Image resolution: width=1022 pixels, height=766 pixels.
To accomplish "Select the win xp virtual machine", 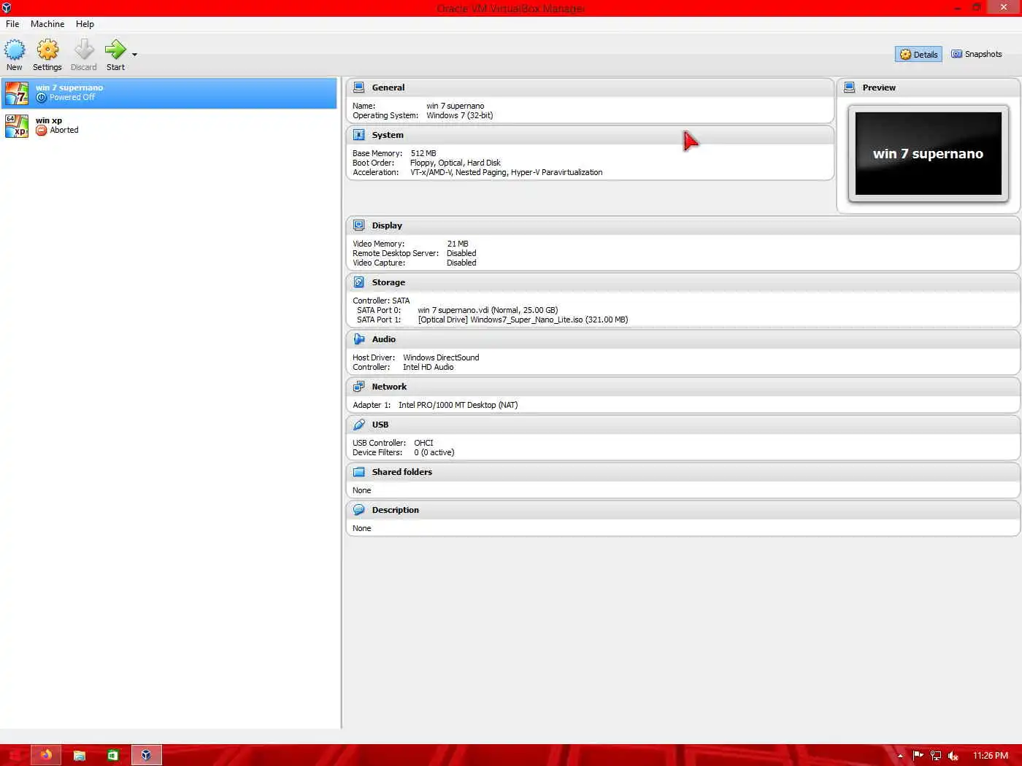I will [x=169, y=125].
